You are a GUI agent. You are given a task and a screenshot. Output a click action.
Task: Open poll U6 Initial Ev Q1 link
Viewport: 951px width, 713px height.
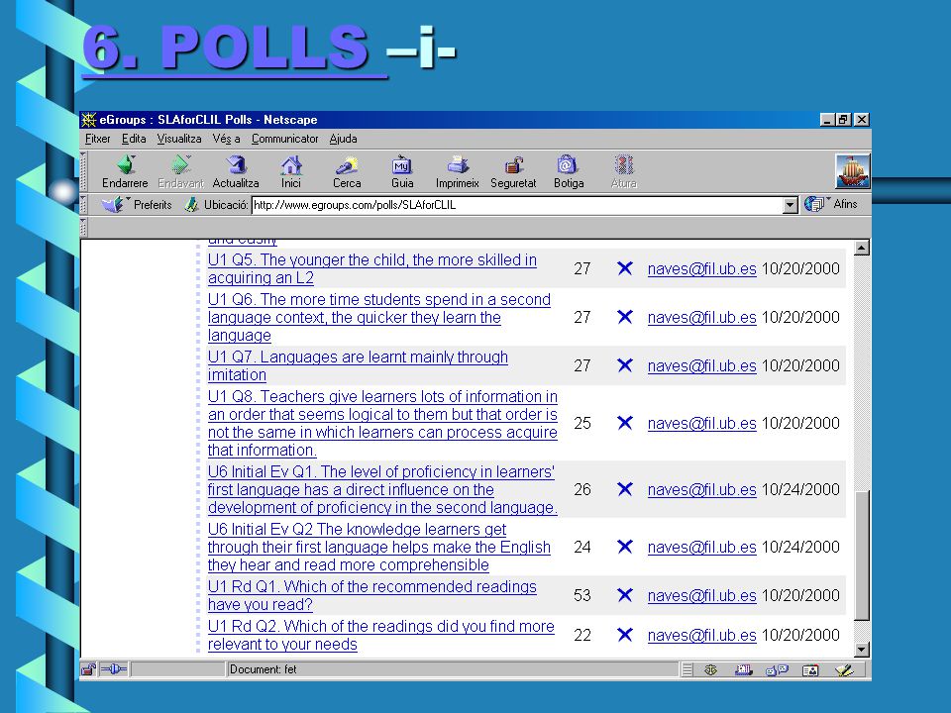click(382, 489)
